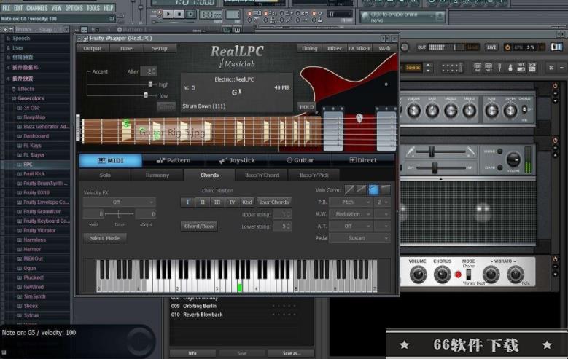This screenshot has height=359, width=568.
Task: Select chord position I
Action: (x=187, y=202)
